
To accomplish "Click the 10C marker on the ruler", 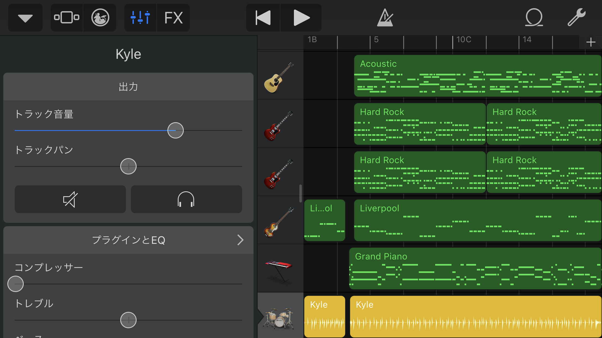I will pyautogui.click(x=464, y=40).
